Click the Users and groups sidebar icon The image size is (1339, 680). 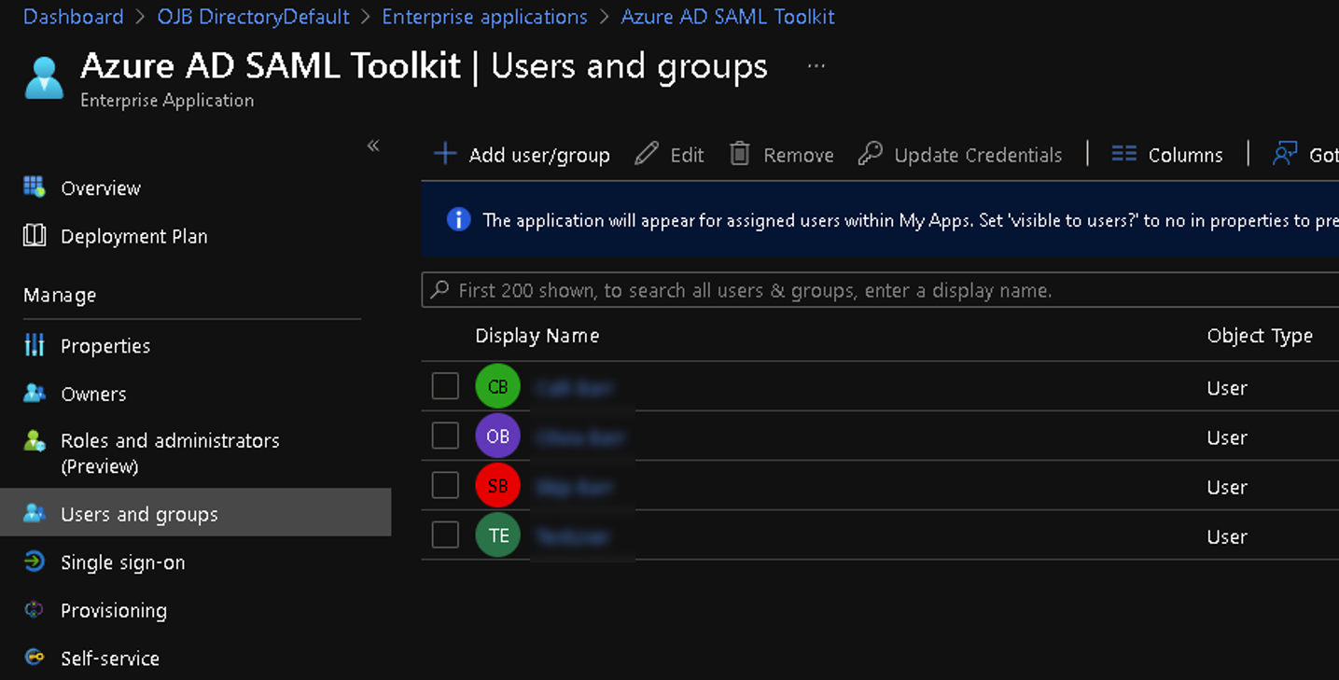[x=35, y=513]
